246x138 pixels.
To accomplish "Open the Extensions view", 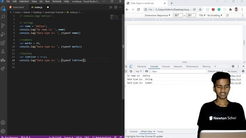I will (x=3, y=43).
